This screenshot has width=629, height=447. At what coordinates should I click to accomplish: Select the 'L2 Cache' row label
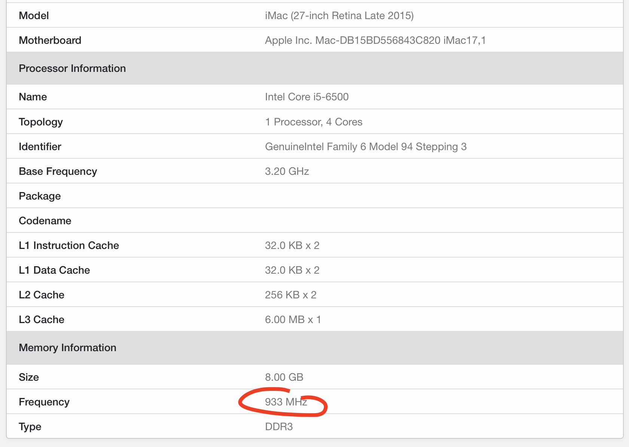tap(41, 295)
